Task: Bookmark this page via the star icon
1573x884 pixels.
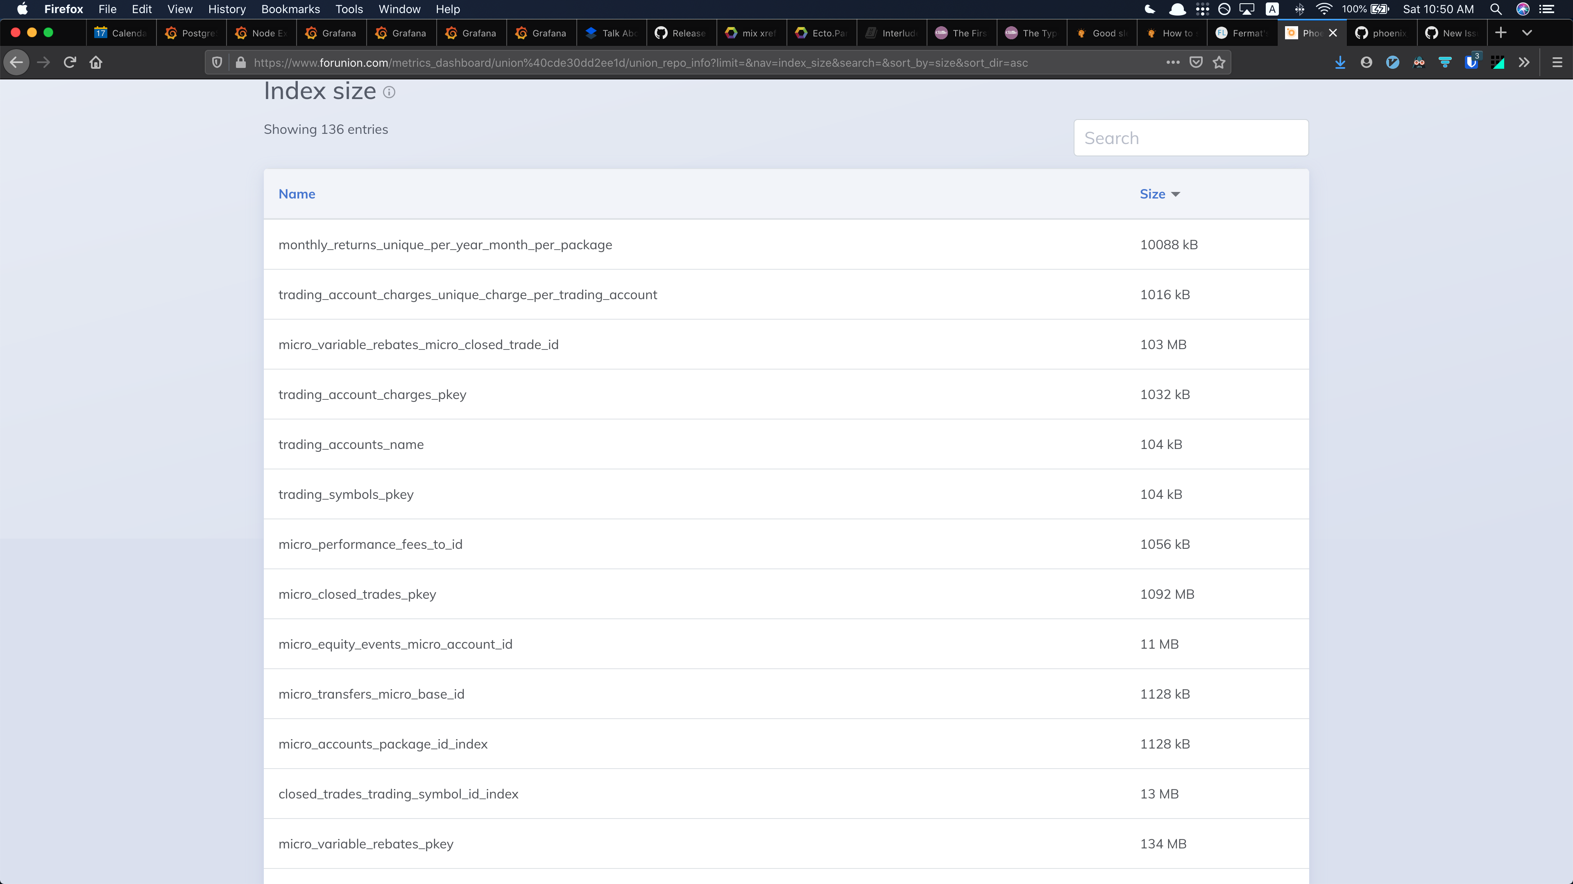Action: [1219, 62]
